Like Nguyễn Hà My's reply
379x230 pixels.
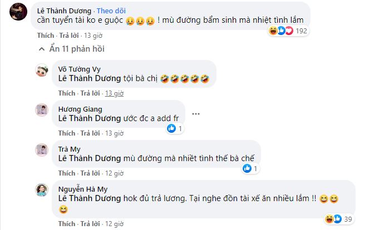coord(66,224)
